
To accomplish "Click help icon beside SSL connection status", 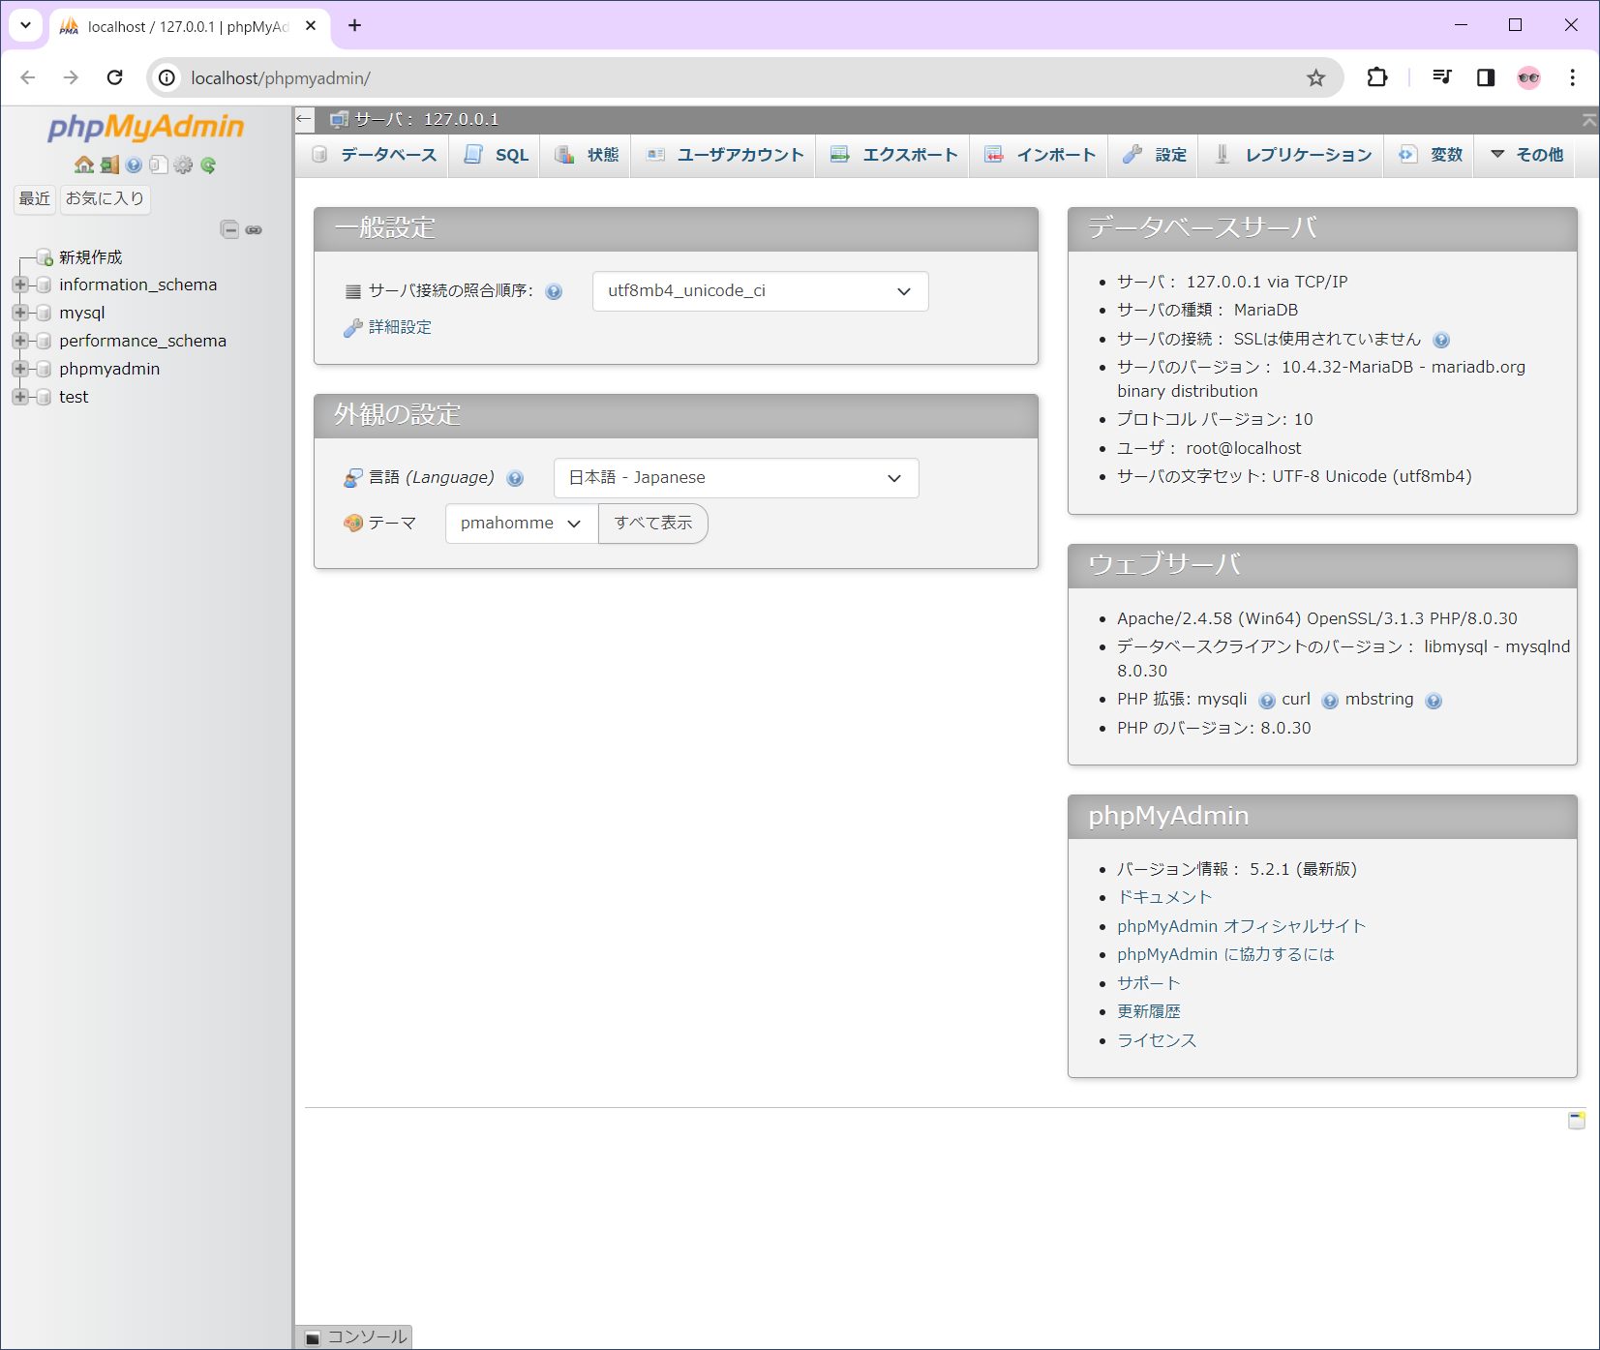I will (x=1441, y=340).
